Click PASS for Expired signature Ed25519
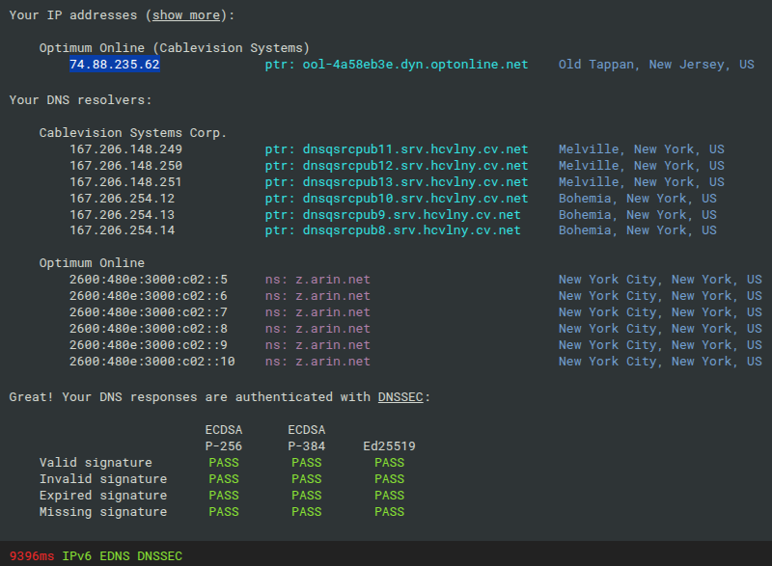 point(389,496)
